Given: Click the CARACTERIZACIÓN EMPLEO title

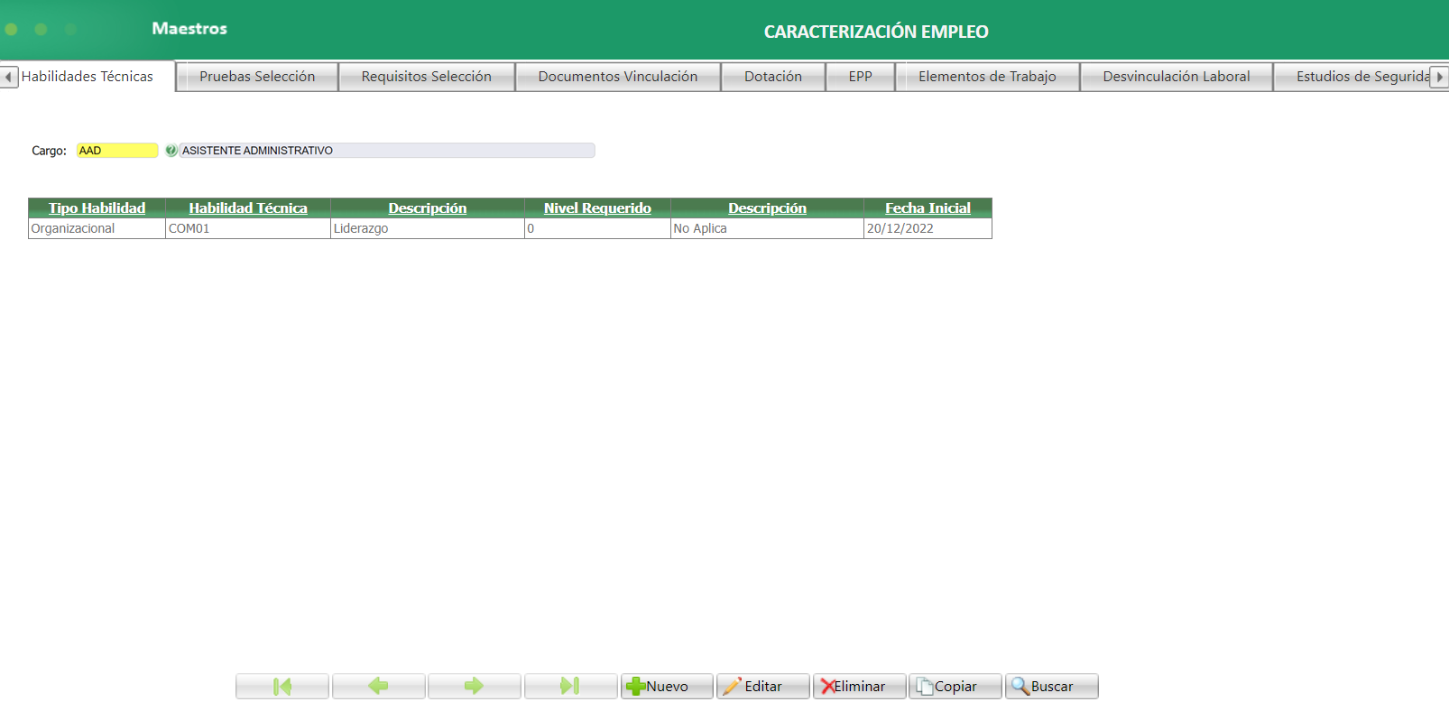Looking at the screenshot, I should (x=876, y=32).
